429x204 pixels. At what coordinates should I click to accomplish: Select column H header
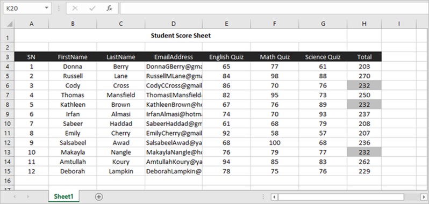click(364, 24)
